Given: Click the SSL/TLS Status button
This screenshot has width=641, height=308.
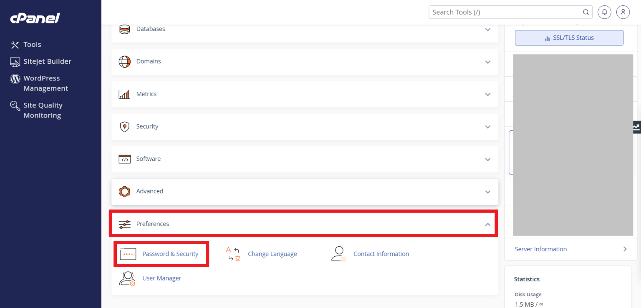Looking at the screenshot, I should click(569, 38).
